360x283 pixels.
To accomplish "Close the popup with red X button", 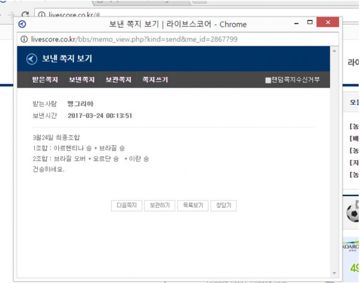I will coord(328,22).
